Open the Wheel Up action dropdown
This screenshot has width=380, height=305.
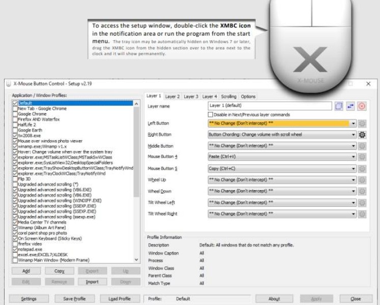[282, 180]
